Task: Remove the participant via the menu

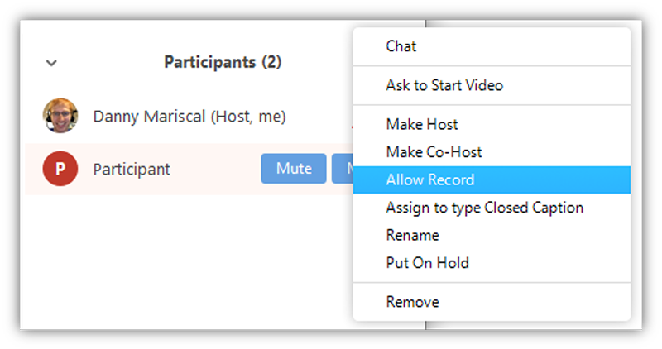Action: [x=412, y=302]
